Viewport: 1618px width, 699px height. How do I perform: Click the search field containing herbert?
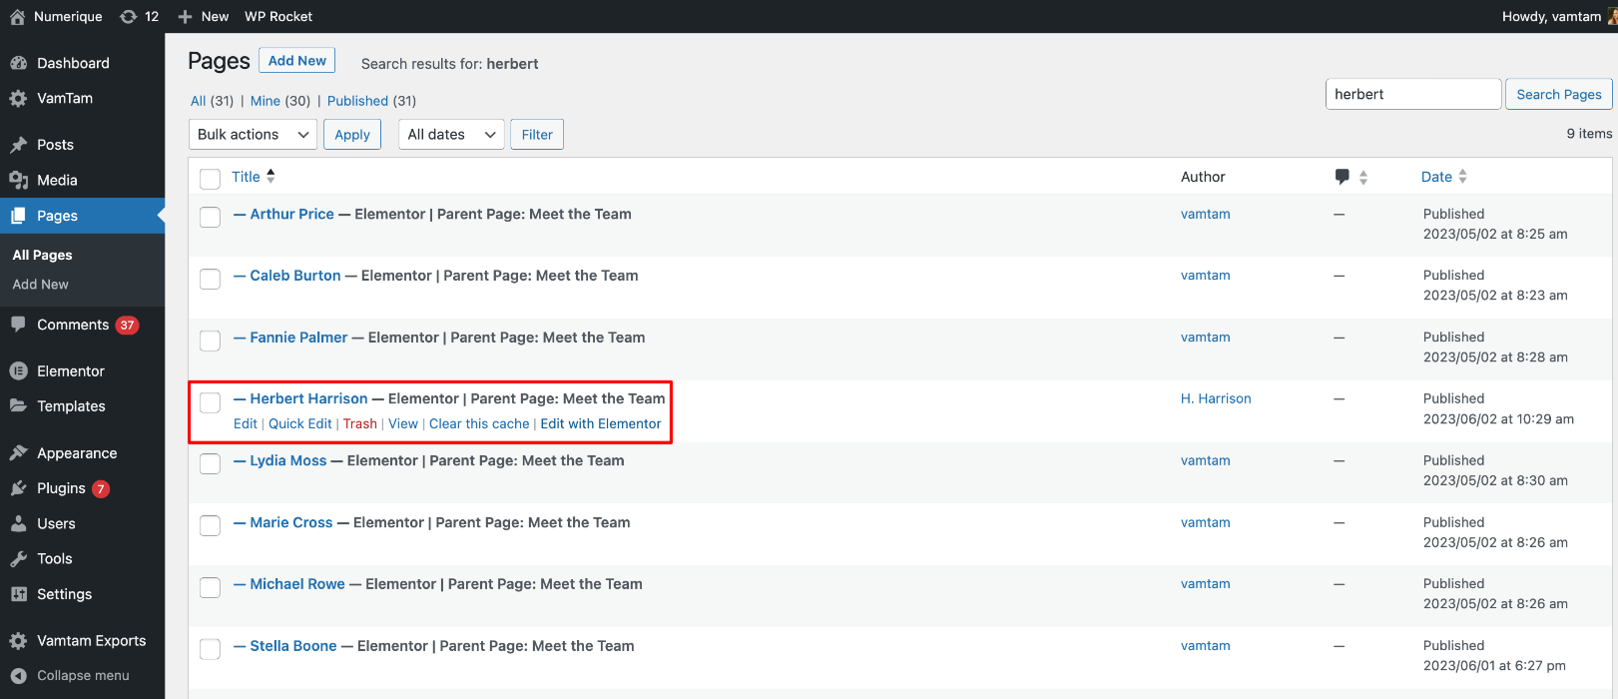coord(1413,94)
